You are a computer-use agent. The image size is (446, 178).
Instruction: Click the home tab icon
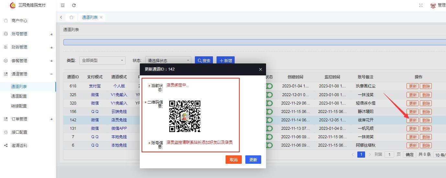point(71,17)
